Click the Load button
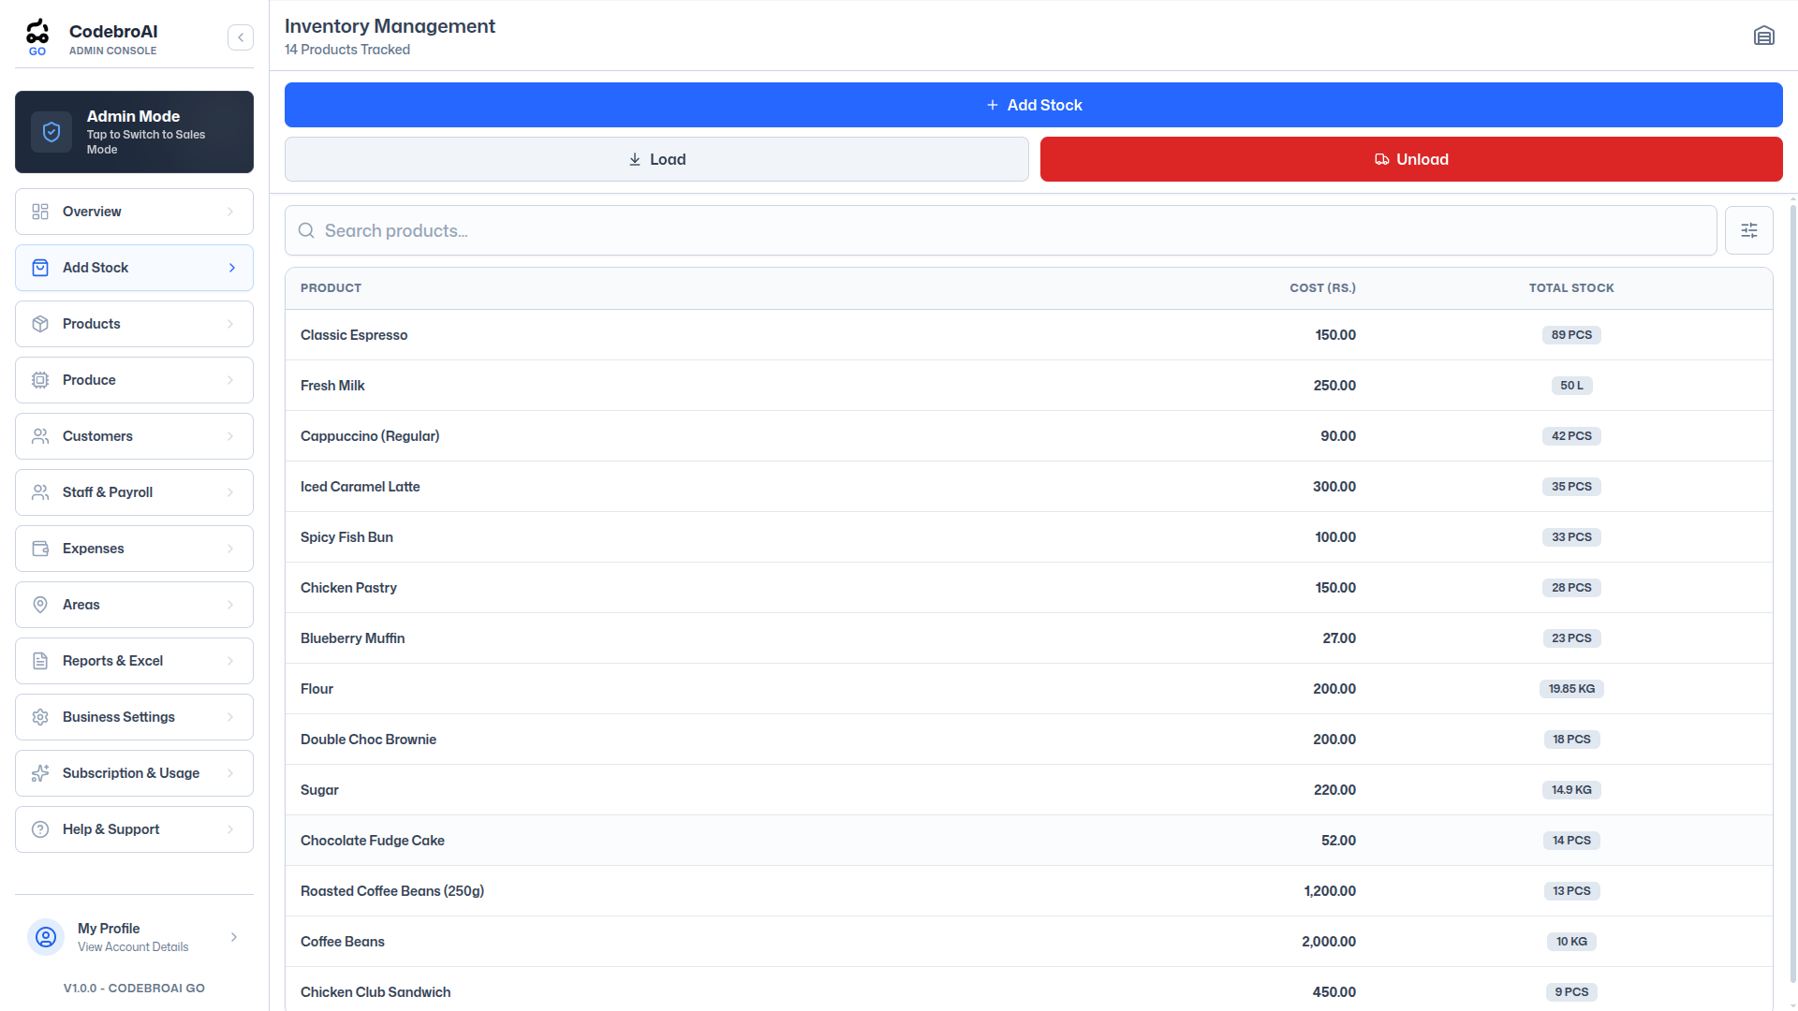This screenshot has width=1798, height=1011. click(x=656, y=159)
